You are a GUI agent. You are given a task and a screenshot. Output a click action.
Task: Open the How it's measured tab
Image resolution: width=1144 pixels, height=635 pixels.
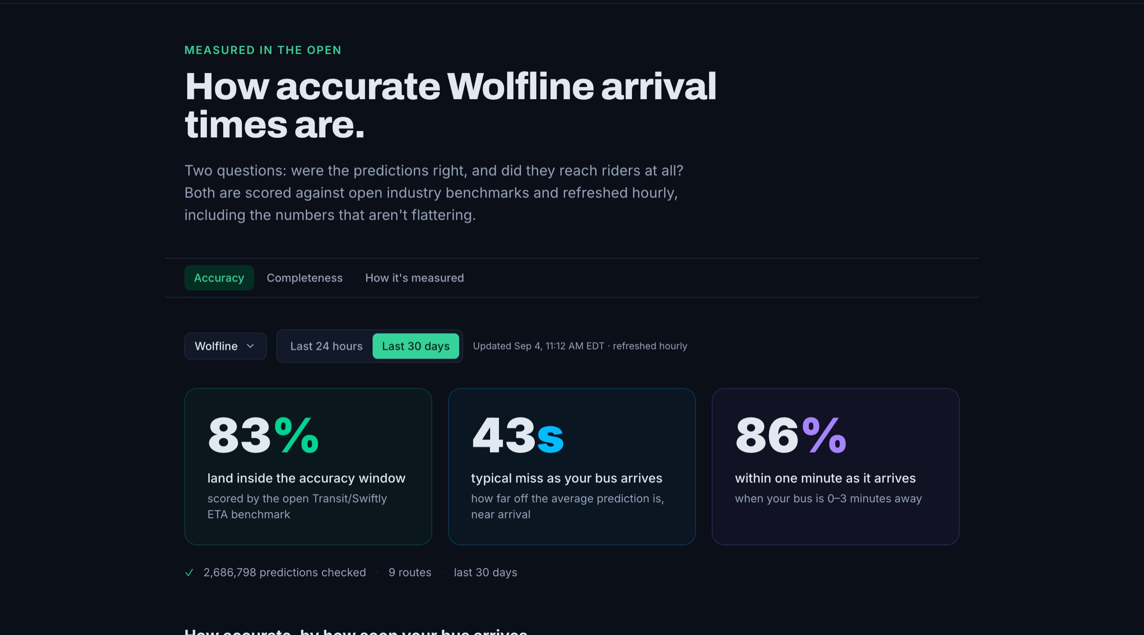(415, 278)
